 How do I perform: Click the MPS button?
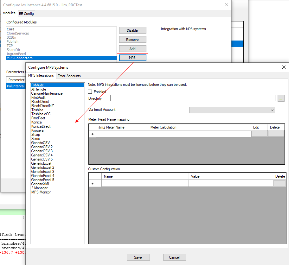click(132, 58)
